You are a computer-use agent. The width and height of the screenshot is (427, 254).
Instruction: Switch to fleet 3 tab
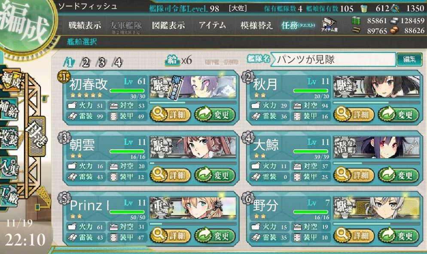(101, 63)
